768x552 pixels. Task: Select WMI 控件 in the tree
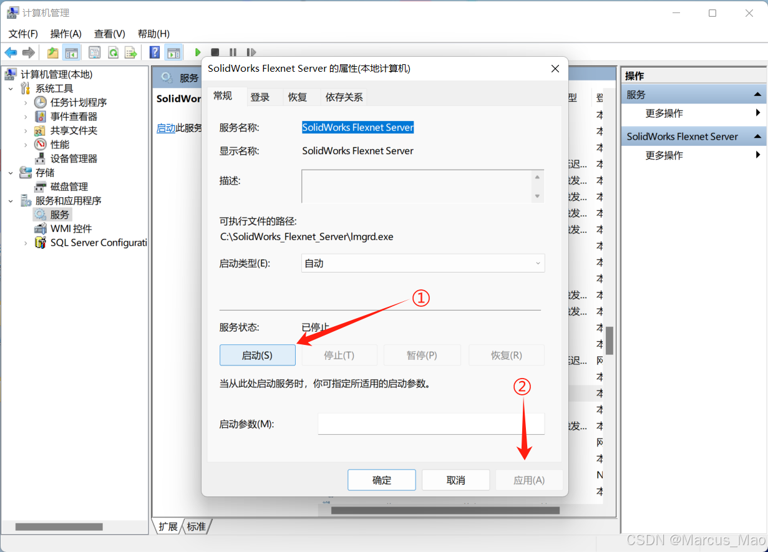tap(71, 229)
